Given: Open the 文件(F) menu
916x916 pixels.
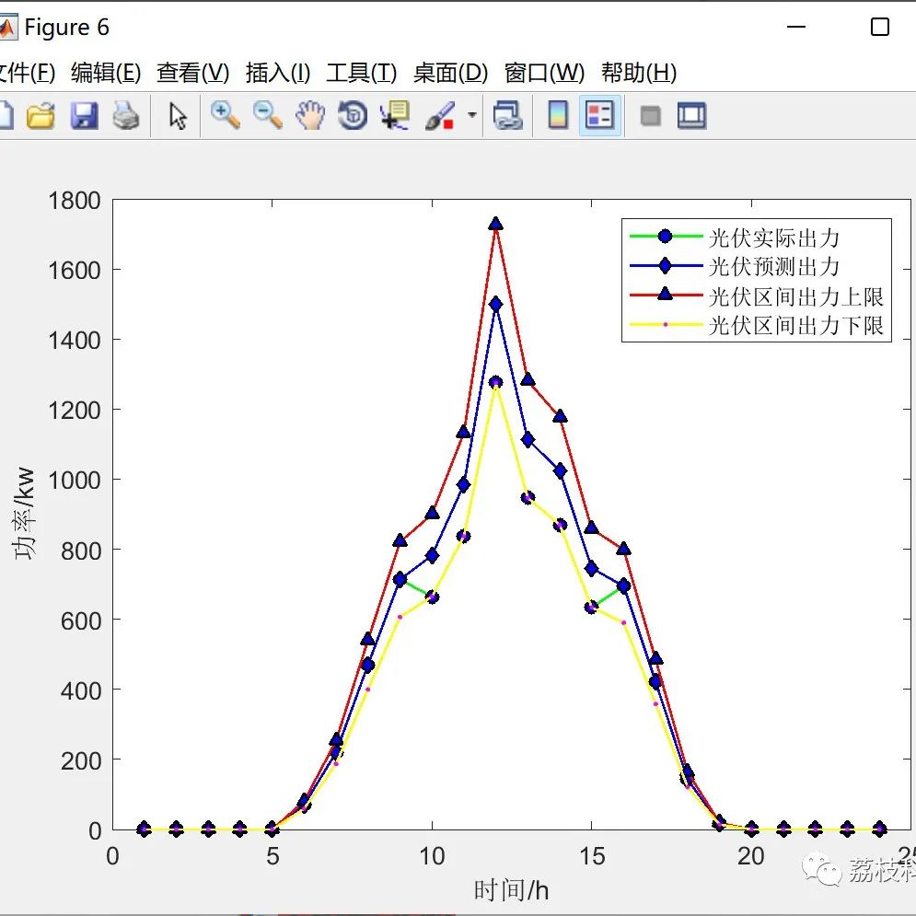Looking at the screenshot, I should pyautogui.click(x=28, y=73).
